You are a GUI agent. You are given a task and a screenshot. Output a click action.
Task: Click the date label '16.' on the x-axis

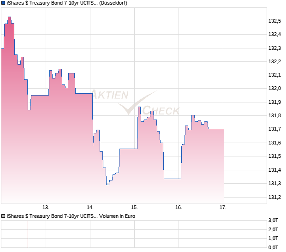(x=179, y=208)
